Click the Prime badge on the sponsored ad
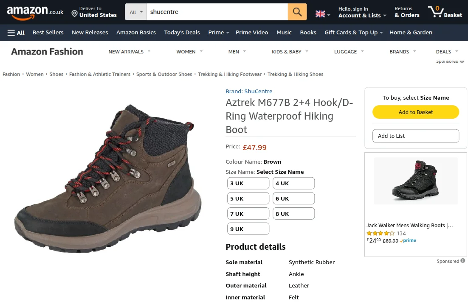The image size is (468, 307). tap(408, 240)
